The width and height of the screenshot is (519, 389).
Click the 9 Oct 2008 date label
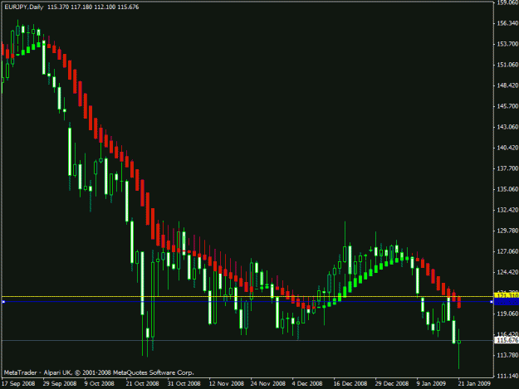tap(100, 384)
